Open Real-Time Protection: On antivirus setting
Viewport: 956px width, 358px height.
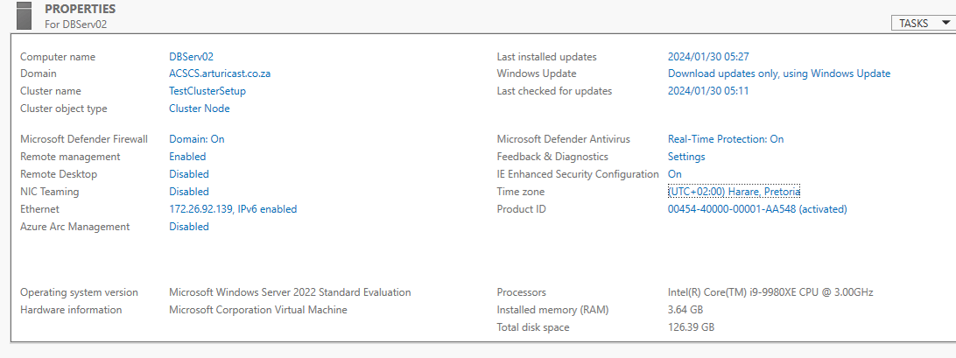(726, 139)
